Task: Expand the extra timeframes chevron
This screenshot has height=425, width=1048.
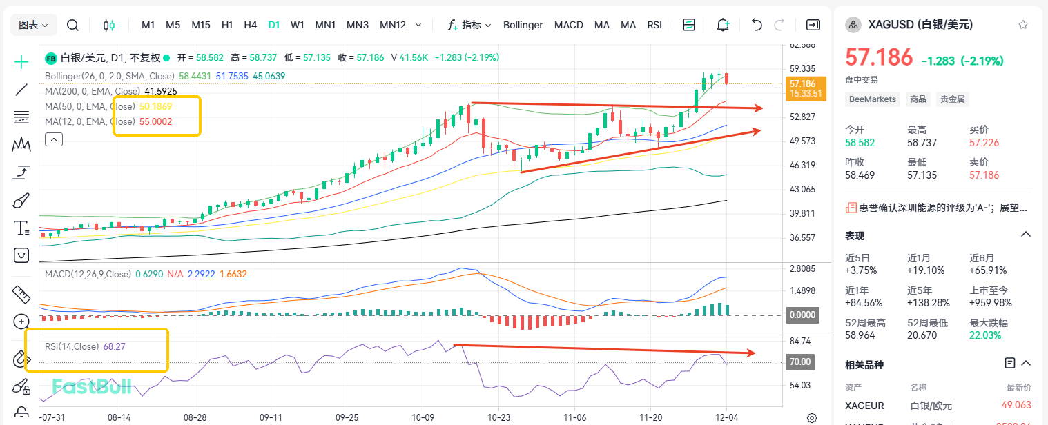Action: pos(420,24)
